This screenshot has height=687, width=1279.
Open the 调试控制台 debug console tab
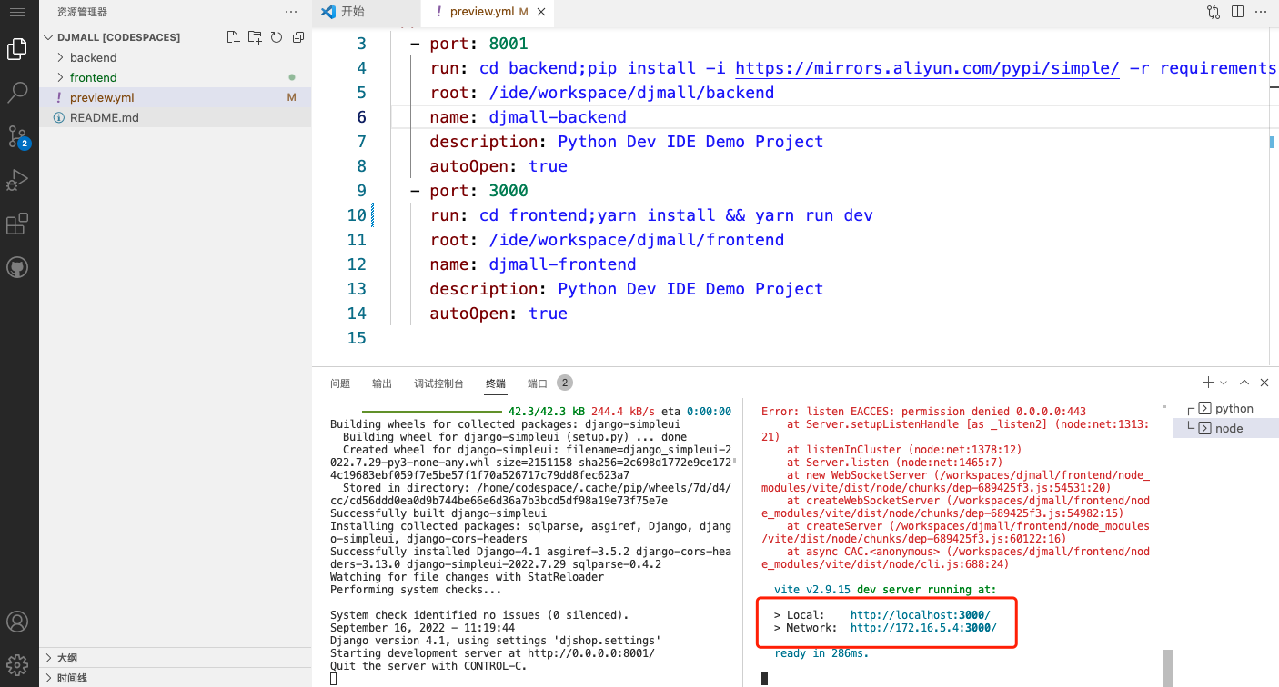coord(438,383)
